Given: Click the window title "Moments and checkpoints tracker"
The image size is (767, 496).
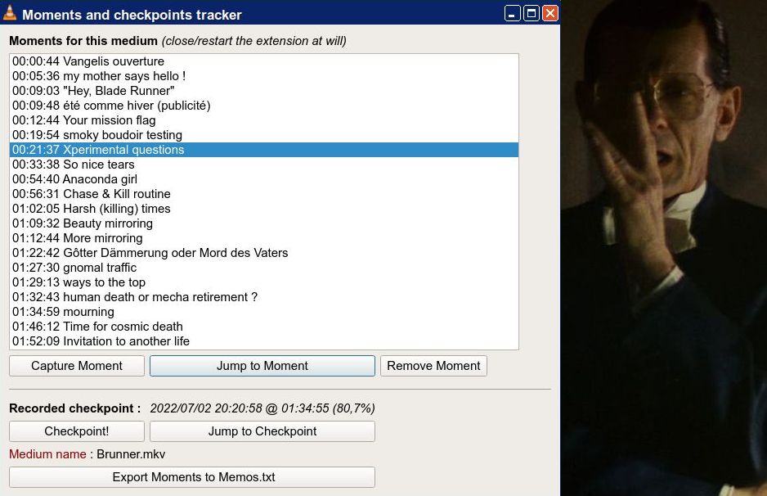Looking at the screenshot, I should [x=132, y=15].
